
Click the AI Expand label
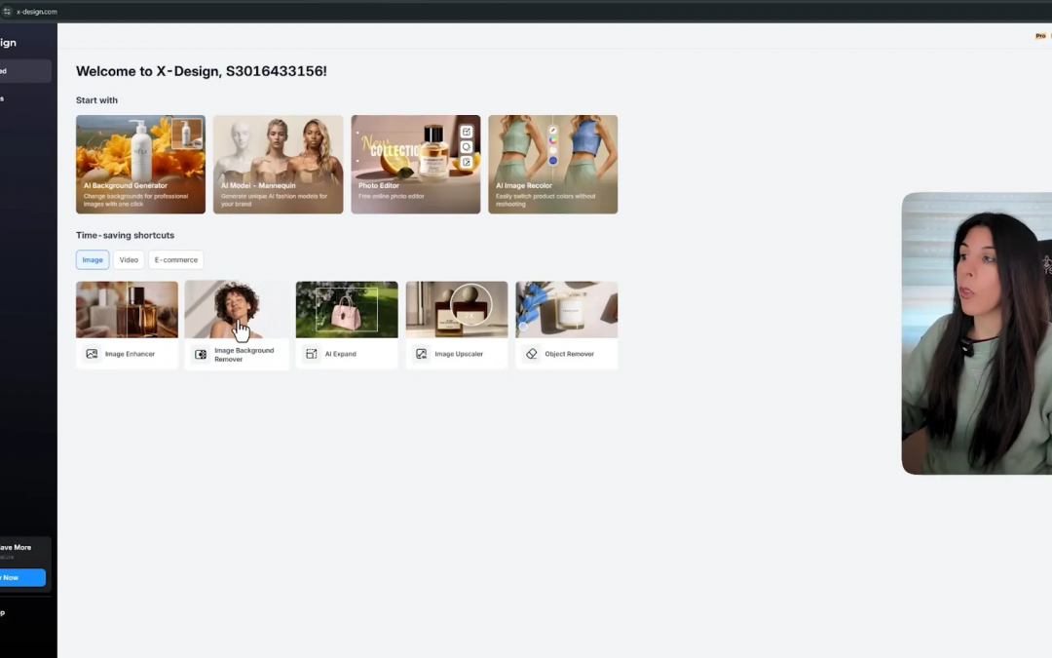coord(341,354)
